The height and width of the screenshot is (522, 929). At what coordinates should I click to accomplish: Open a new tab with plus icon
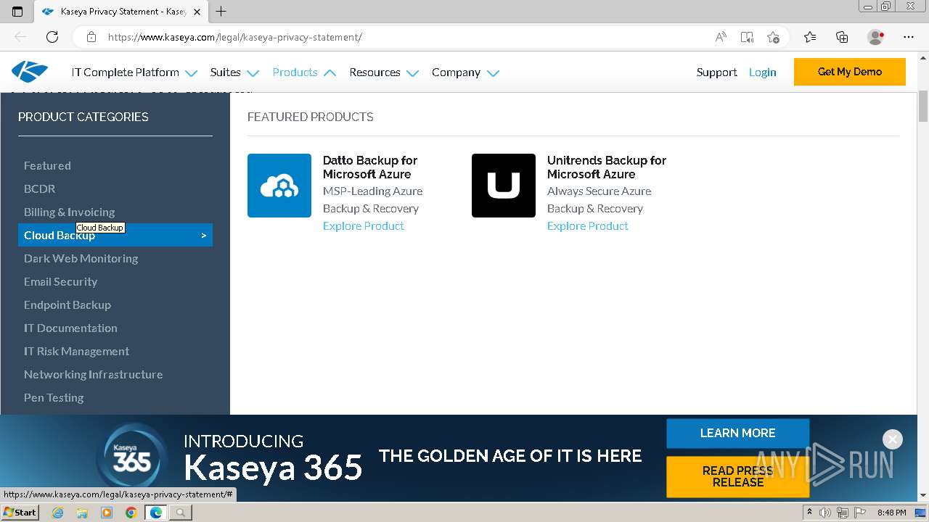pyautogui.click(x=221, y=12)
